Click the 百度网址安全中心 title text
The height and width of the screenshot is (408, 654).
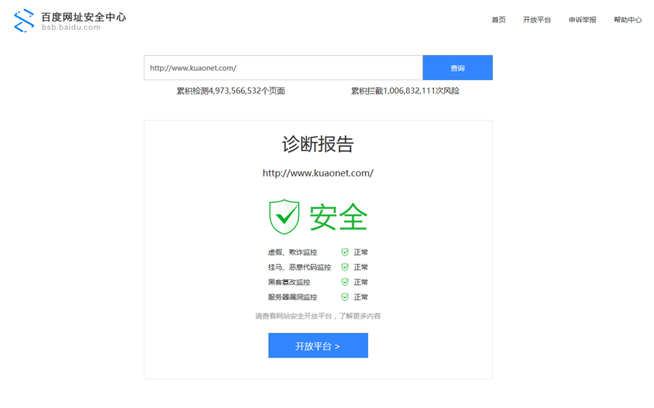tap(83, 16)
